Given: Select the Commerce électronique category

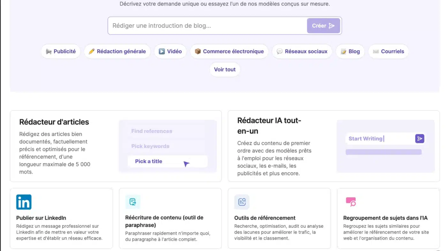Looking at the screenshot, I should tap(229, 51).
